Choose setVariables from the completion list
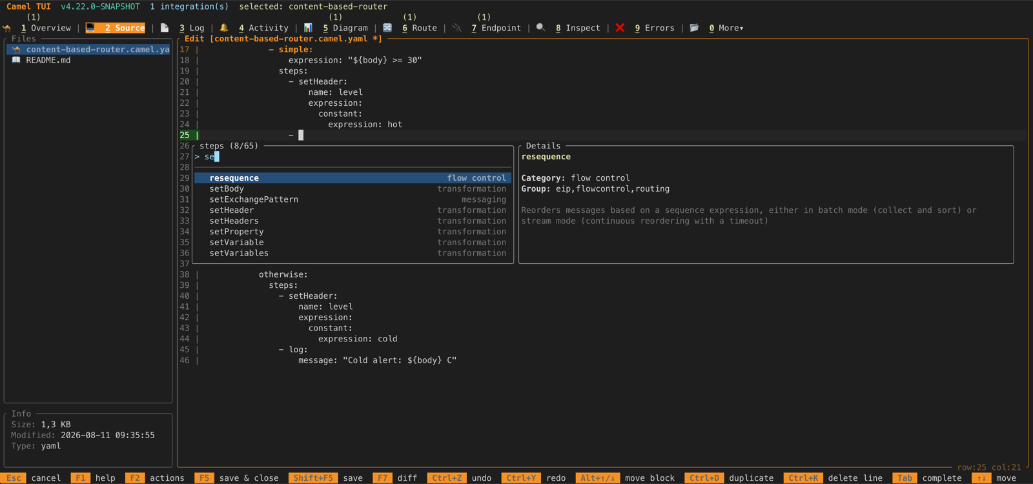This screenshot has height=484, width=1033. [x=353, y=253]
